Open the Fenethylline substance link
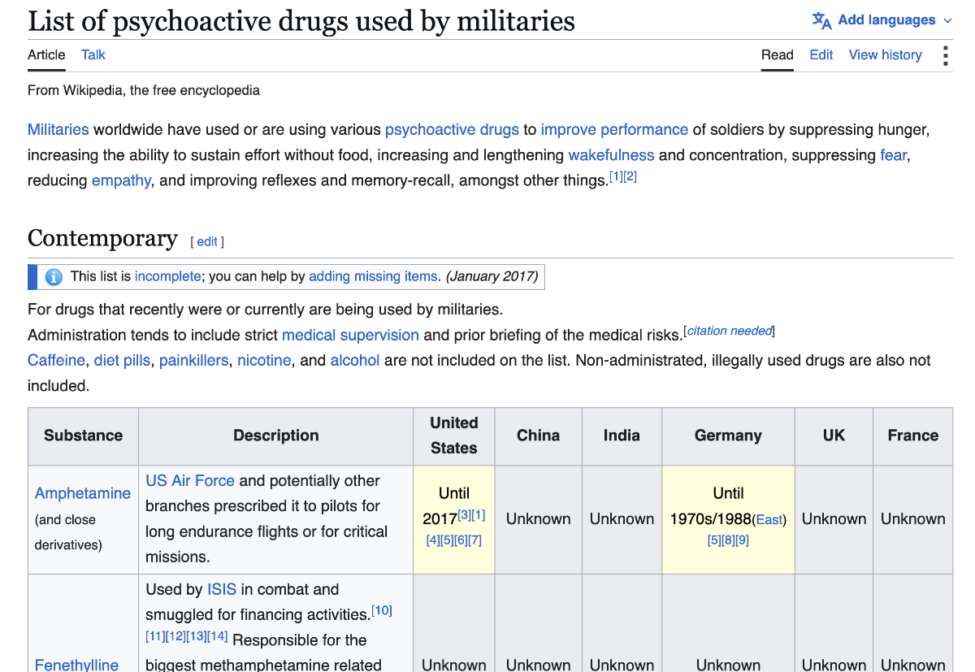Viewport: 975px width, 672px height. click(x=76, y=665)
